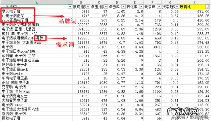The height and width of the screenshot is (121, 211).
Task: Select cell containing 蚂蚁电子烟
Action: (x=37, y=118)
